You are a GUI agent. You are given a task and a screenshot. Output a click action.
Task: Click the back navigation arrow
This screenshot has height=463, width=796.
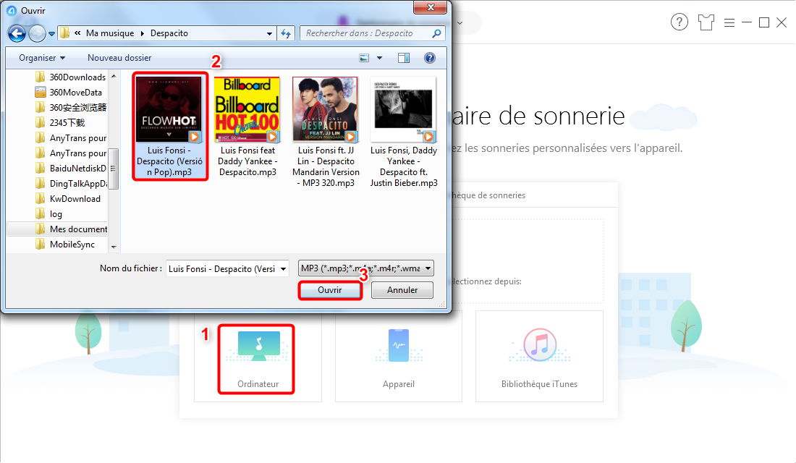point(17,33)
